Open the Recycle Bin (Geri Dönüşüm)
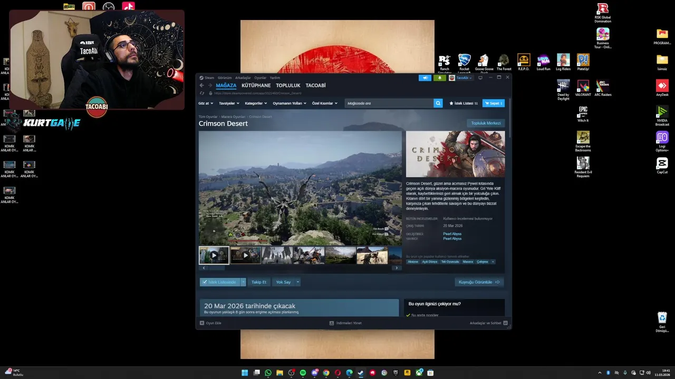The image size is (675, 379). click(662, 322)
